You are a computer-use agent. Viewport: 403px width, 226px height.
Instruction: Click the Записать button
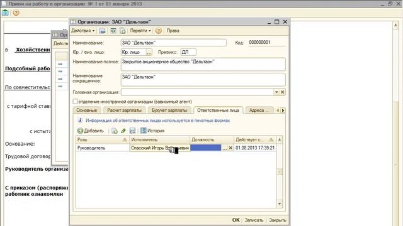[254, 220]
